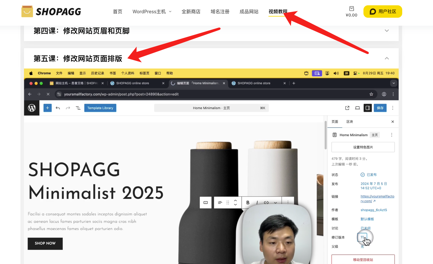This screenshot has width=433, height=264.
Task: Click the publish date 2024 年 7 月 5 日
Action: coord(374,186)
